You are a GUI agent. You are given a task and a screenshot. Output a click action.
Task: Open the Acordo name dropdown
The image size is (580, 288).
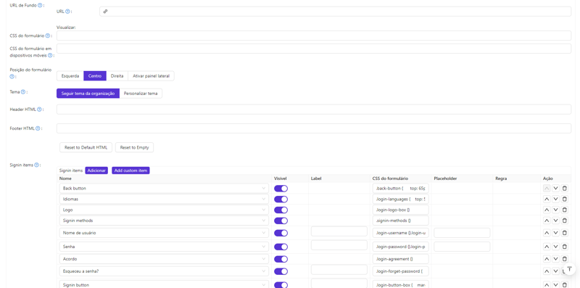tap(164, 259)
